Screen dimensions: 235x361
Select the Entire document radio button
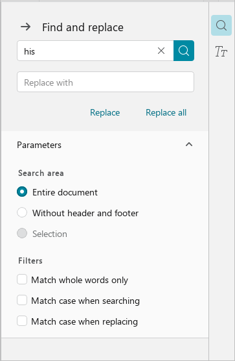[22, 192]
